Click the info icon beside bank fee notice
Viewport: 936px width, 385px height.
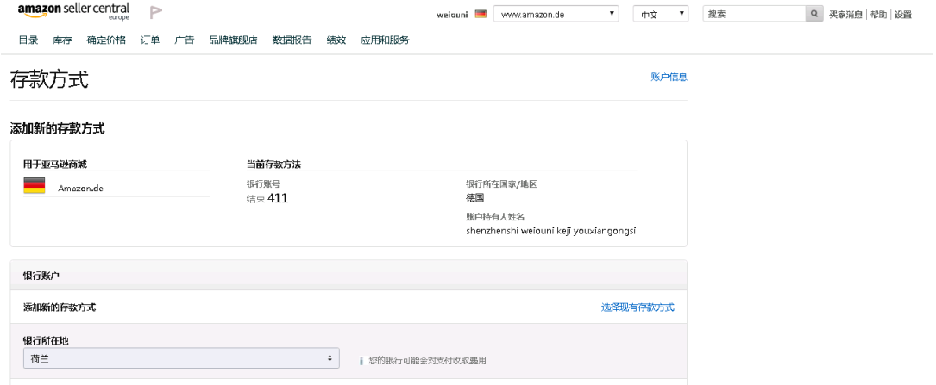[x=361, y=361]
